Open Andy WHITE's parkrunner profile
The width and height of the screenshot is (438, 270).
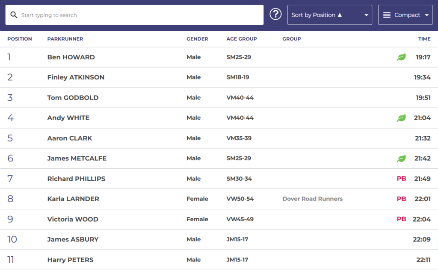[x=68, y=118]
